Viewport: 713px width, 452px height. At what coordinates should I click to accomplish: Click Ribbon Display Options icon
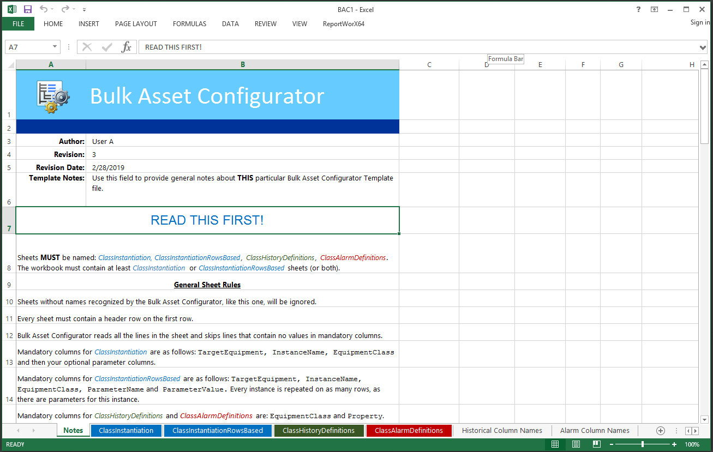click(x=654, y=9)
